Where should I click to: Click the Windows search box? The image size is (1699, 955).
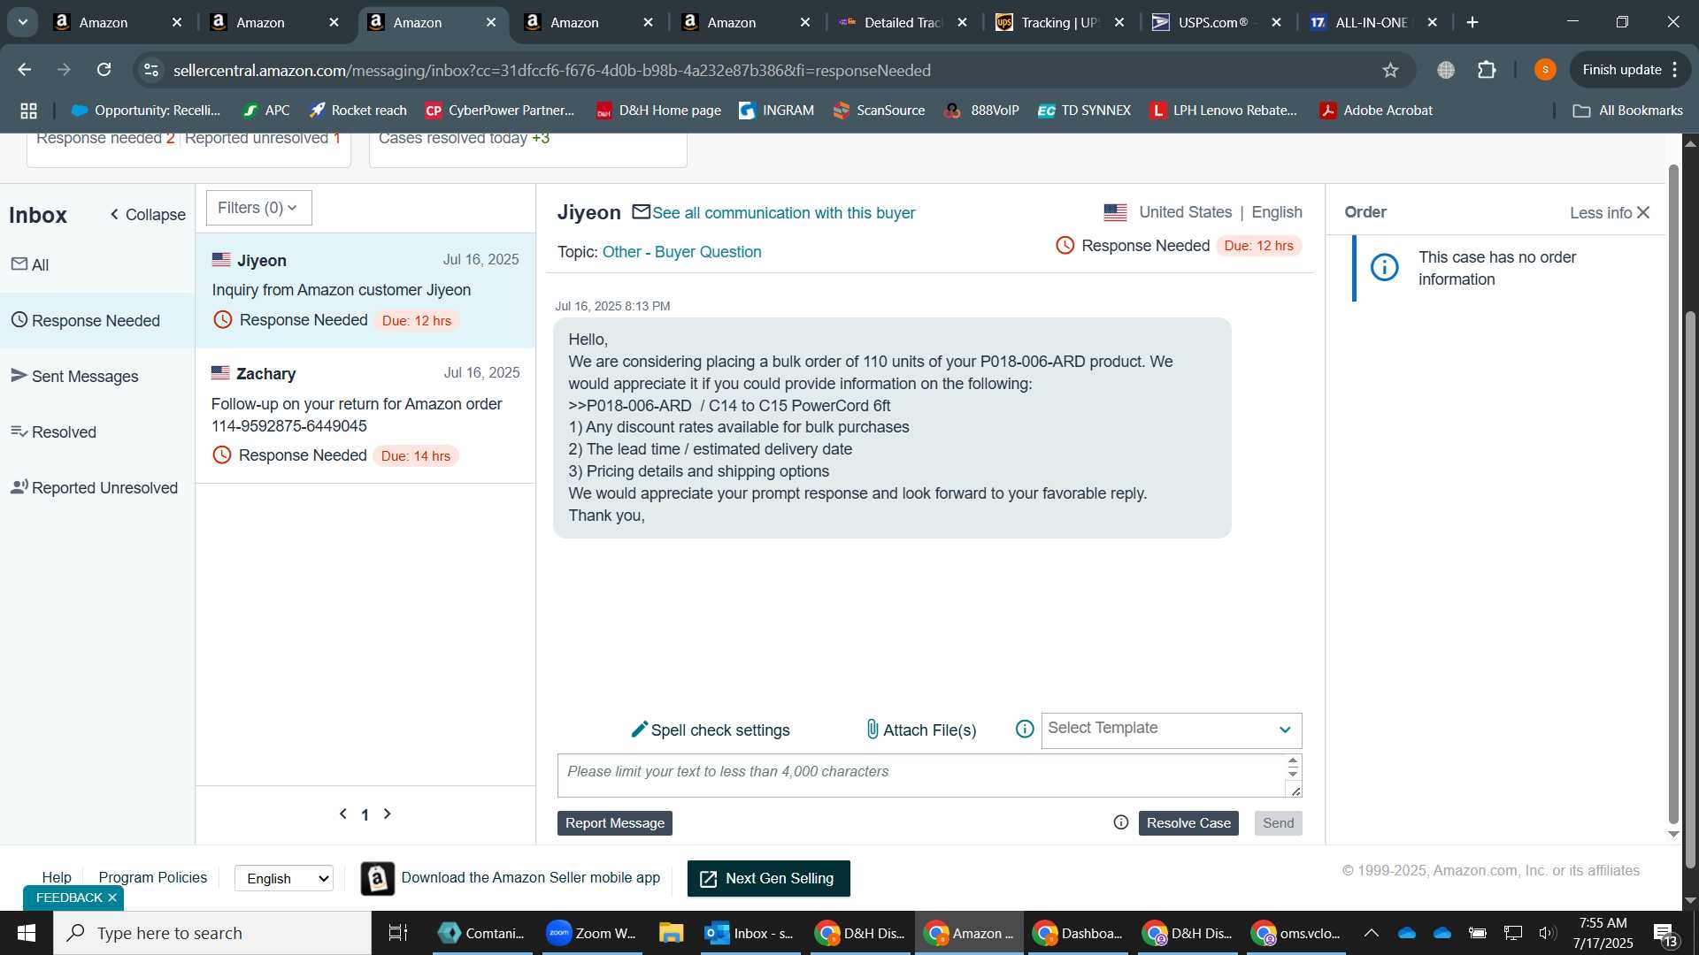(212, 933)
